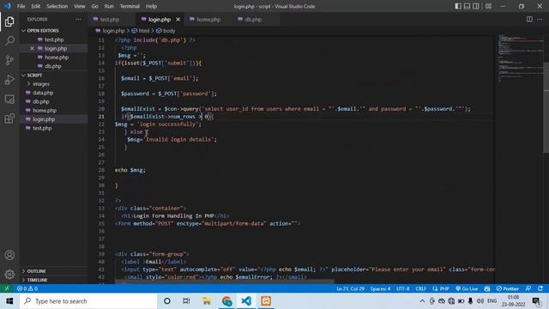Open the Terminal menu
The width and height of the screenshot is (549, 309).
coord(130,6)
